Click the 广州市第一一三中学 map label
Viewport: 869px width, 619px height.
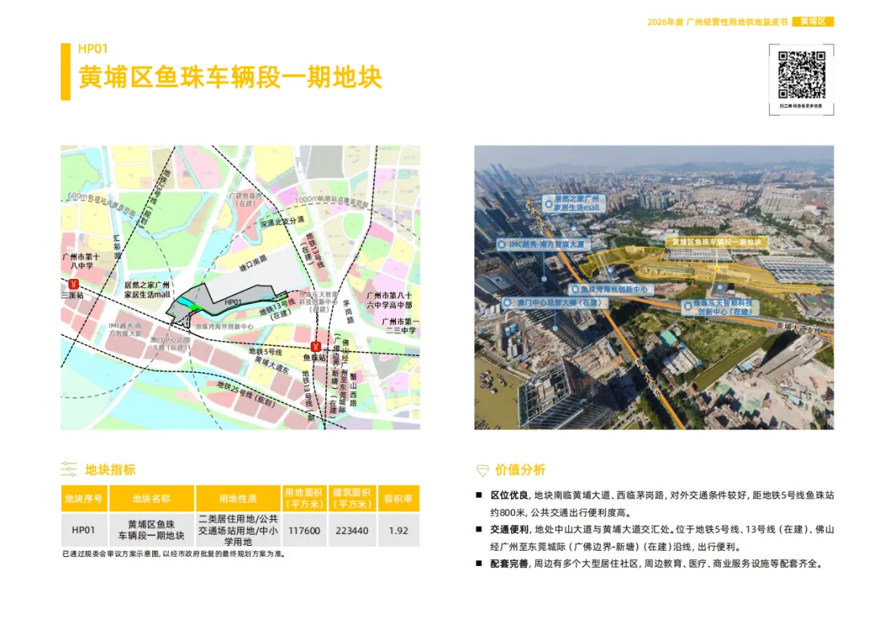click(x=400, y=326)
